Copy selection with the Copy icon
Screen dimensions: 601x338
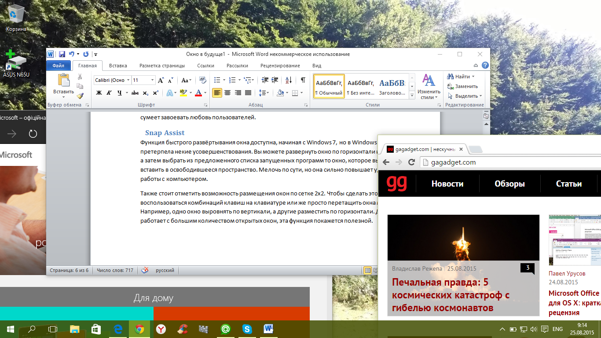(x=80, y=86)
